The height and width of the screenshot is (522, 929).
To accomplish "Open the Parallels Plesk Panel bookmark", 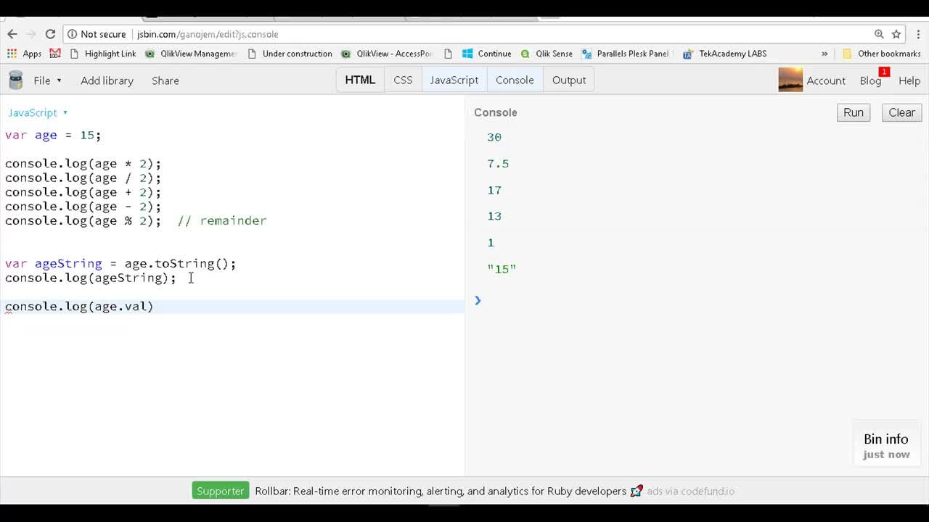I will [632, 53].
